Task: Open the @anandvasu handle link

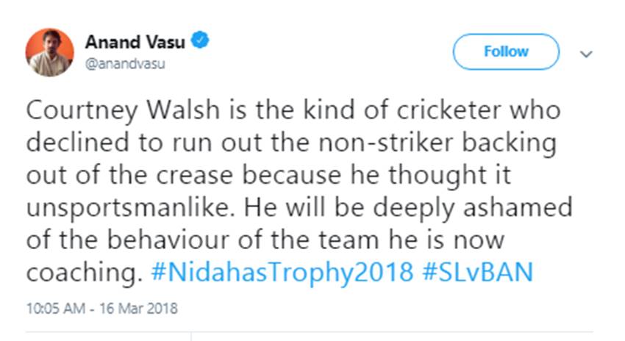Action: (125, 63)
